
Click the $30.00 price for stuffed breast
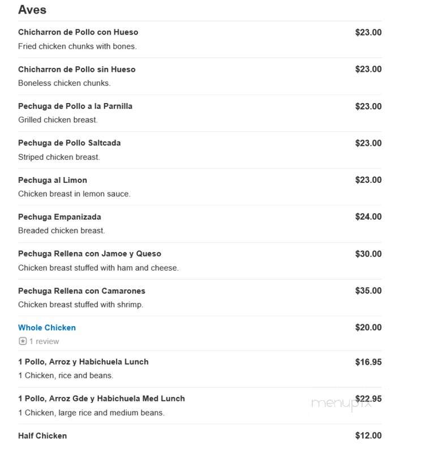pyautogui.click(x=368, y=254)
